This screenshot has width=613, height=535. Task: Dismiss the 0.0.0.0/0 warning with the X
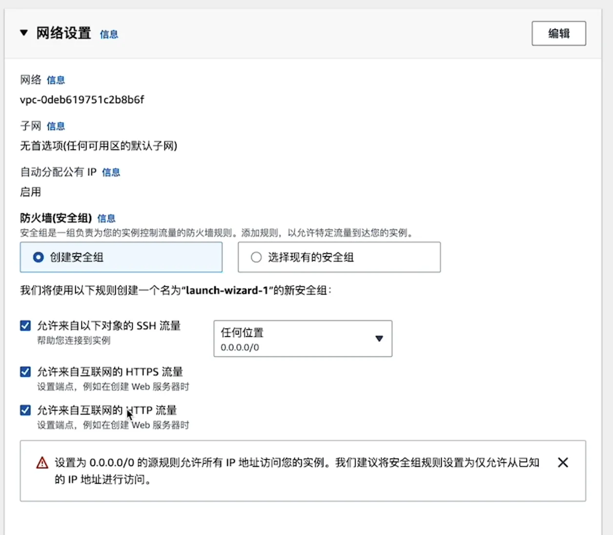pyautogui.click(x=563, y=462)
